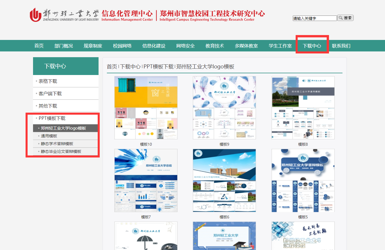
Task: Open thumbnail of 模板7 blue summary template
Action: click(x=146, y=180)
